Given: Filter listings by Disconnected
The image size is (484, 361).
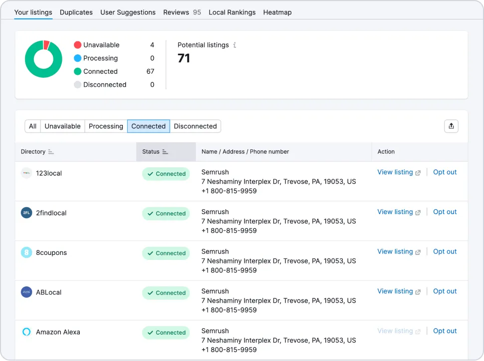Looking at the screenshot, I should tap(196, 126).
